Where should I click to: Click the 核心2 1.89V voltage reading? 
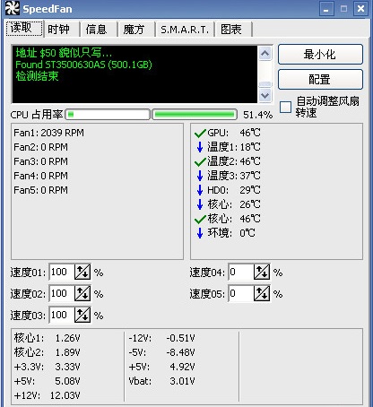tap(47, 352)
